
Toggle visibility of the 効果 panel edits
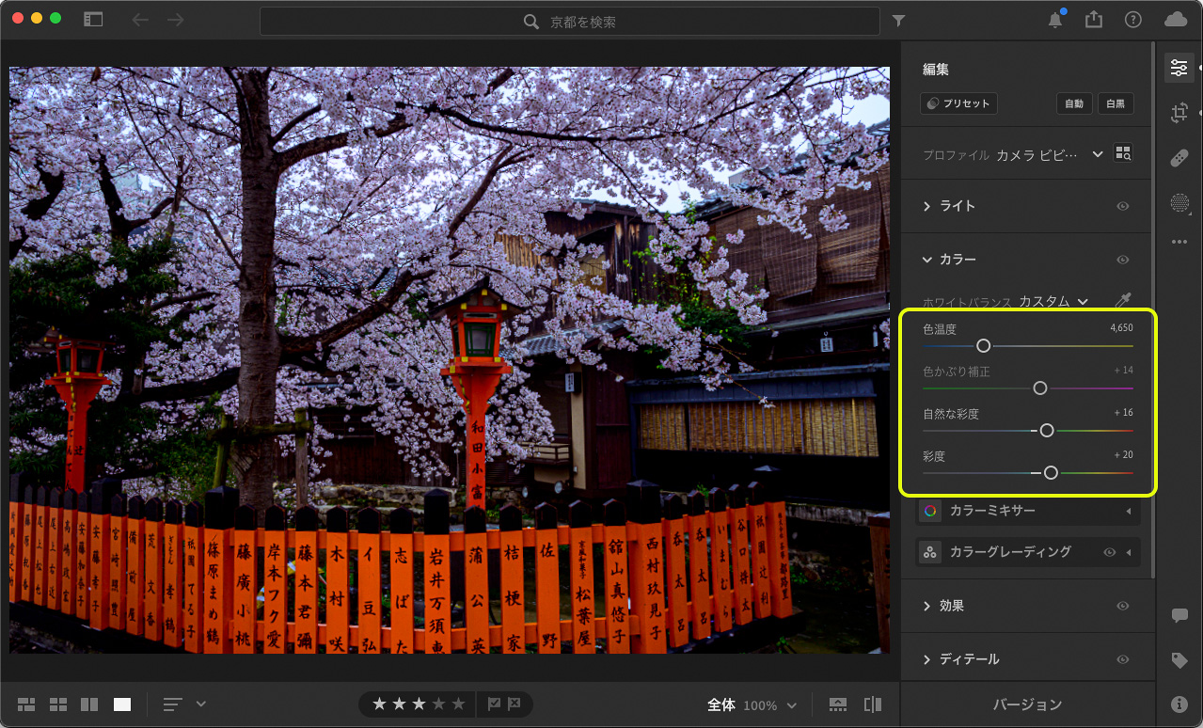coord(1123,606)
